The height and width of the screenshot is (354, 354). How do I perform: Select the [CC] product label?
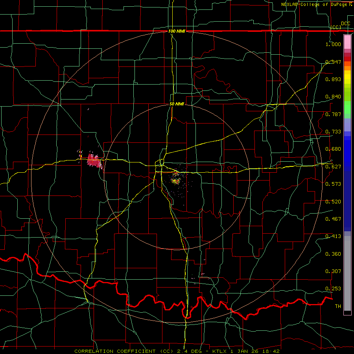[336, 27]
